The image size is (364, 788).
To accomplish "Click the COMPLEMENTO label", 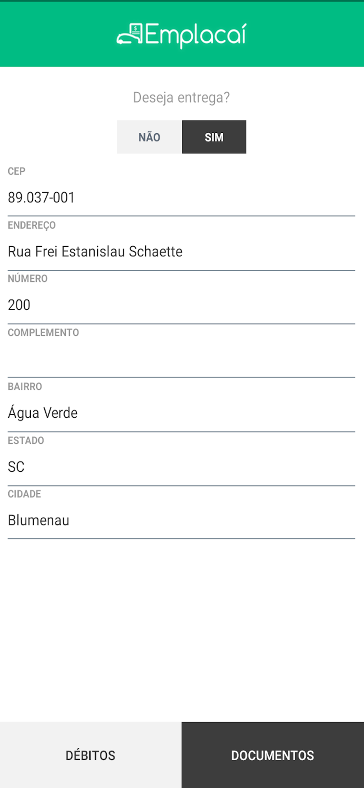I will click(x=43, y=333).
